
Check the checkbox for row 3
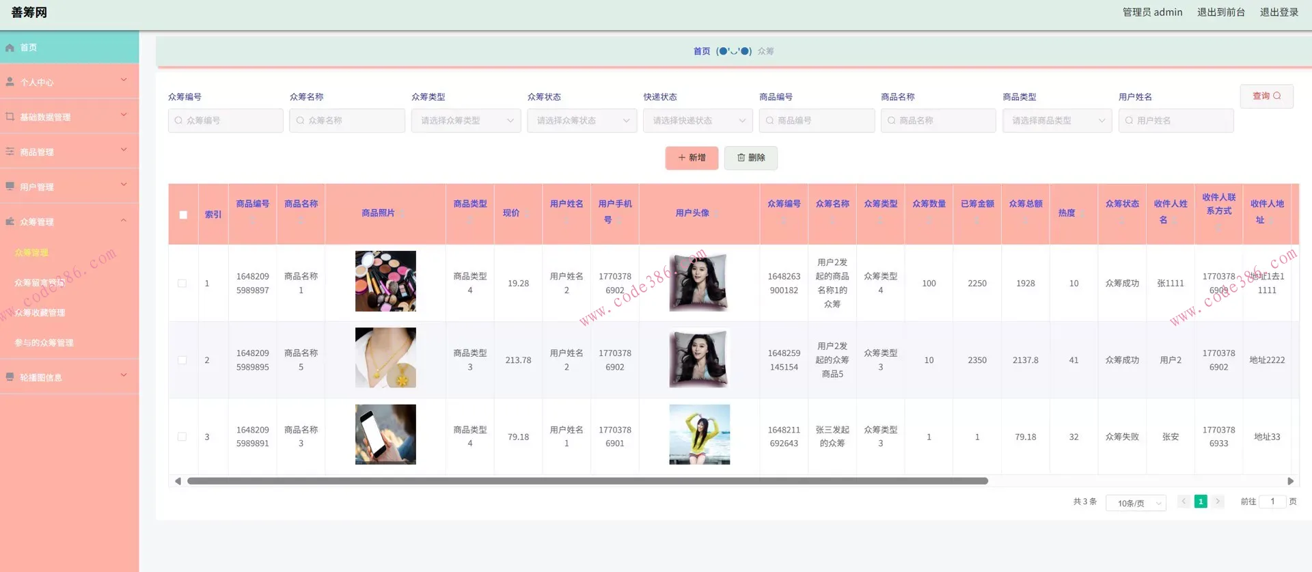(x=182, y=437)
